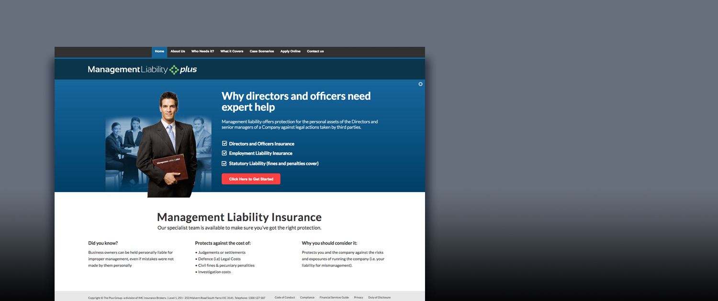Screen dimensions: 718x301
Task: Open Privacy footer link
Action: pos(359,298)
